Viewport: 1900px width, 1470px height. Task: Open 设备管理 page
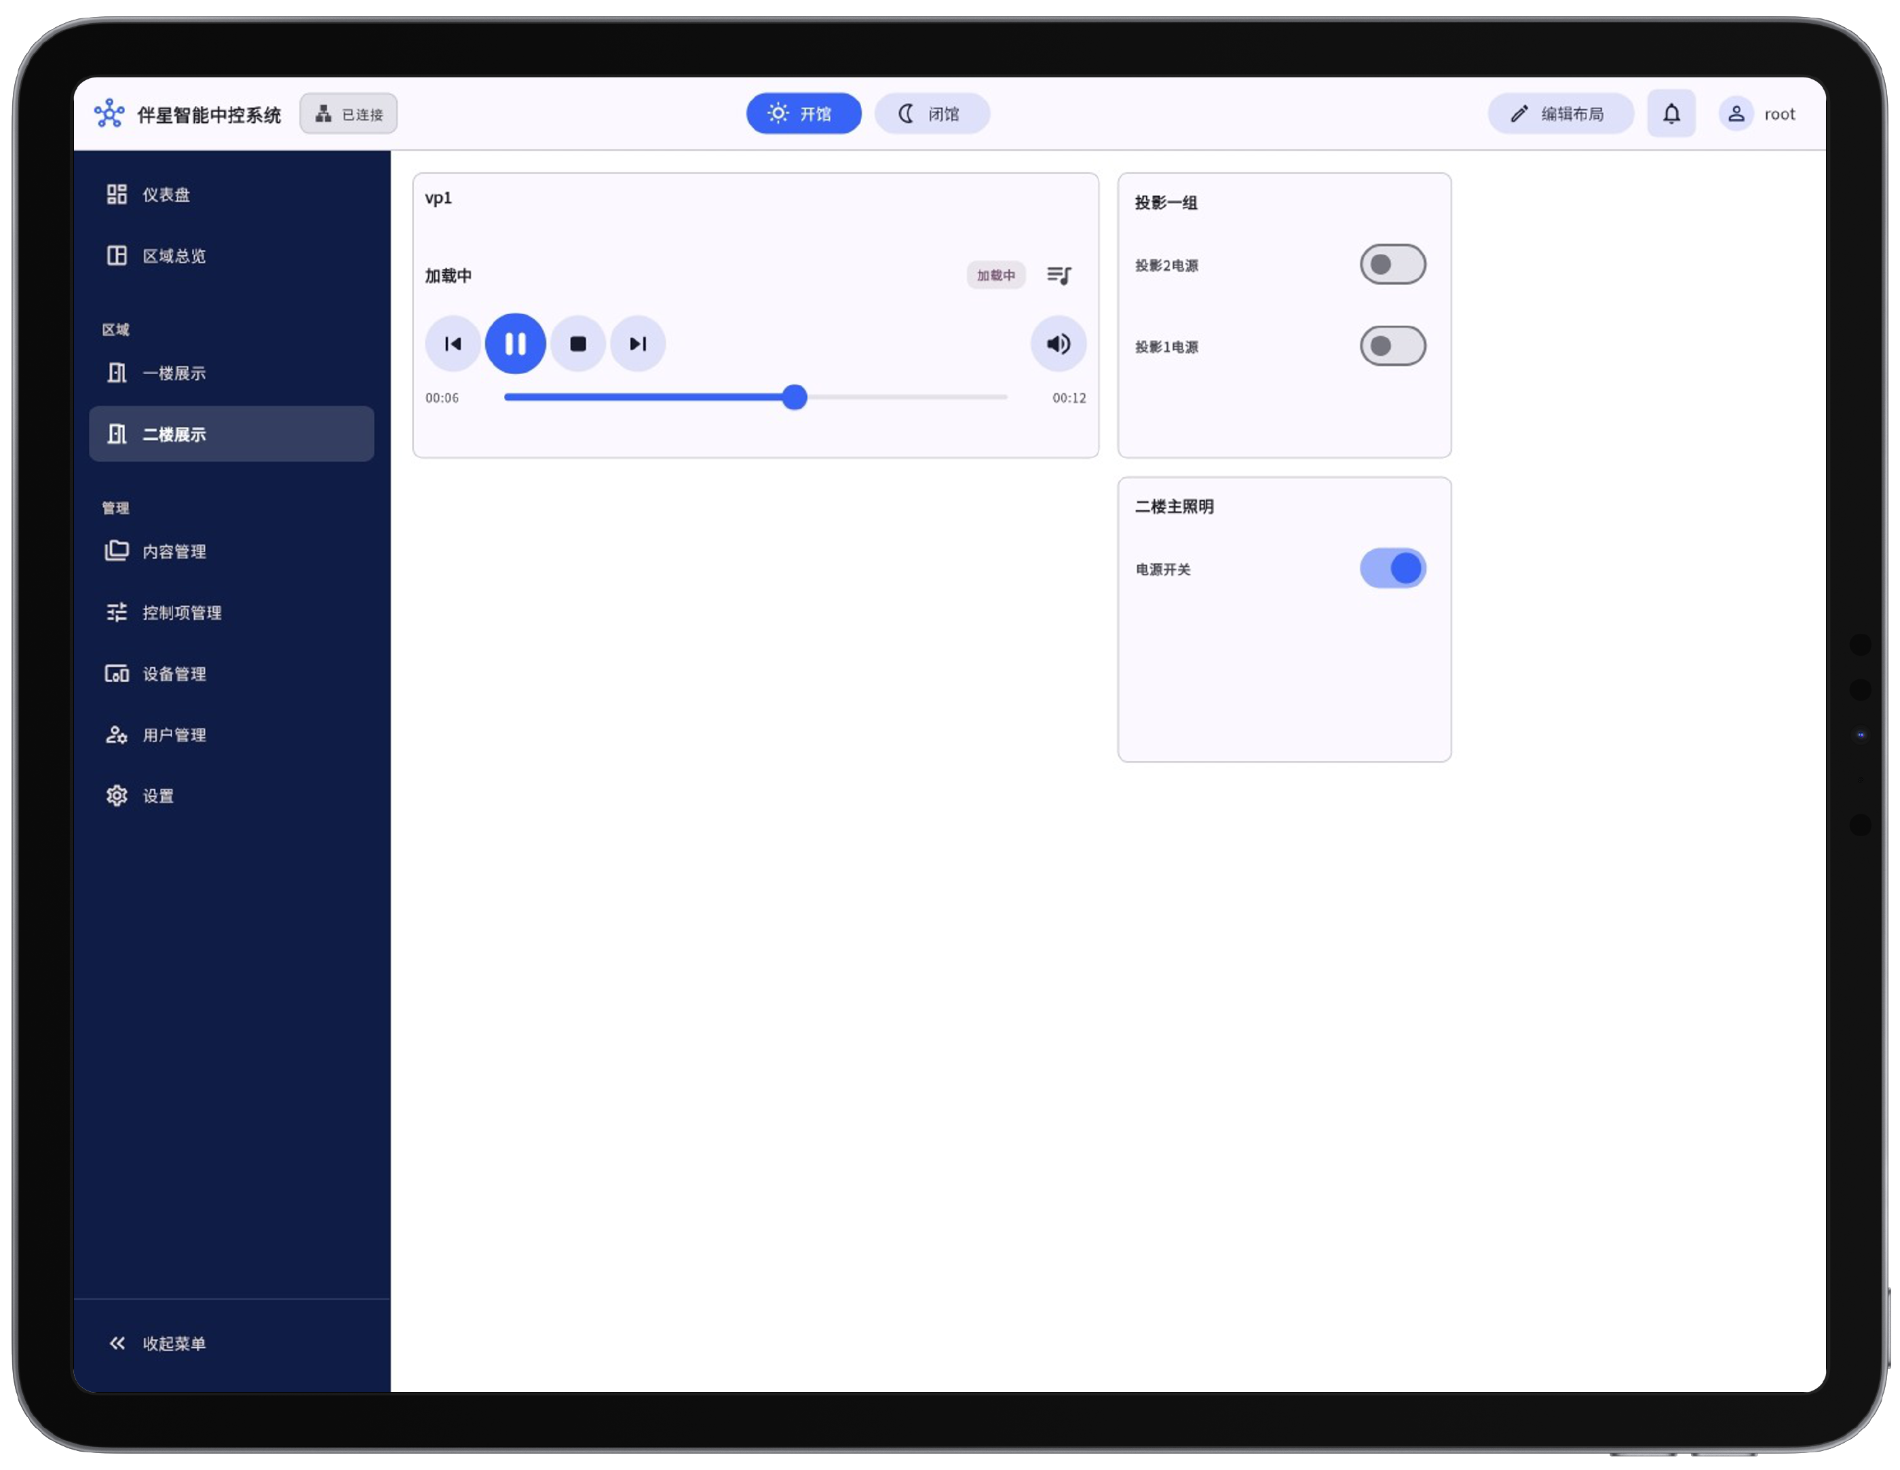(x=231, y=673)
